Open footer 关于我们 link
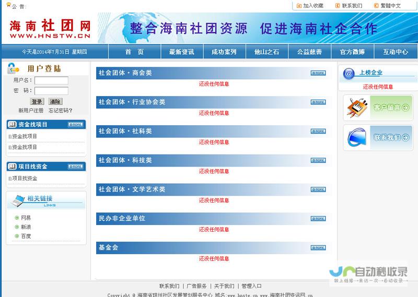The image size is (418, 297). (224, 286)
